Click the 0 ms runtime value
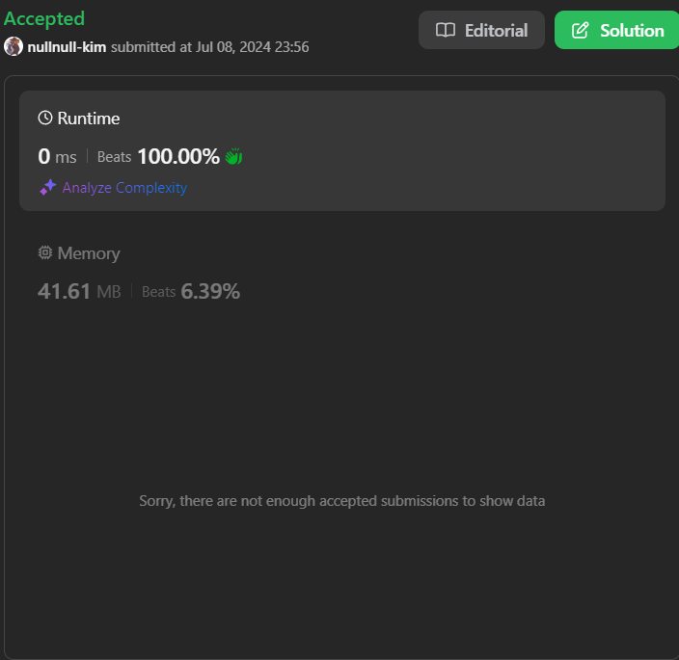Screen dimensions: 679x660 point(57,156)
